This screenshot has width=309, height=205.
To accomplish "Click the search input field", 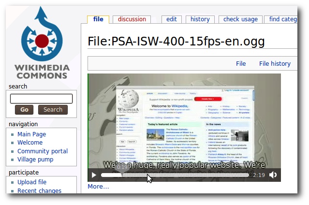I will pyautogui.click(x=42, y=99).
